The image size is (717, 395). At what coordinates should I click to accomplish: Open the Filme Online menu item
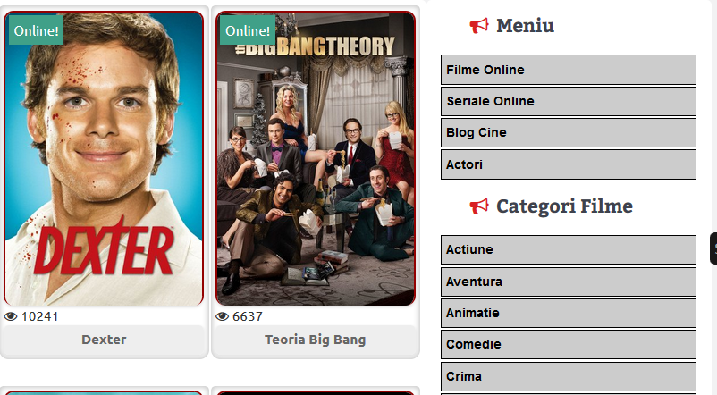coord(569,70)
